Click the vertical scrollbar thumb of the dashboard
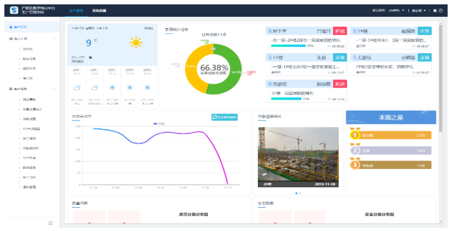 point(440,78)
